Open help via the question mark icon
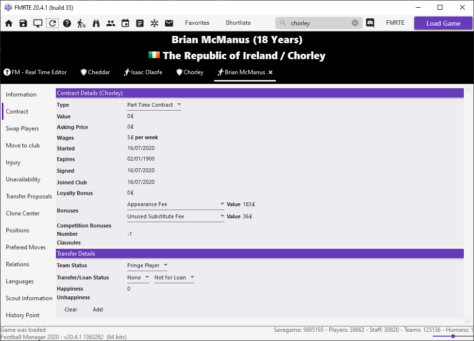This screenshot has width=474, height=341. 67,23
